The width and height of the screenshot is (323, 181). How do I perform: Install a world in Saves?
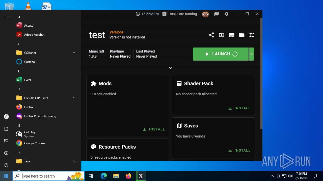(x=239, y=150)
